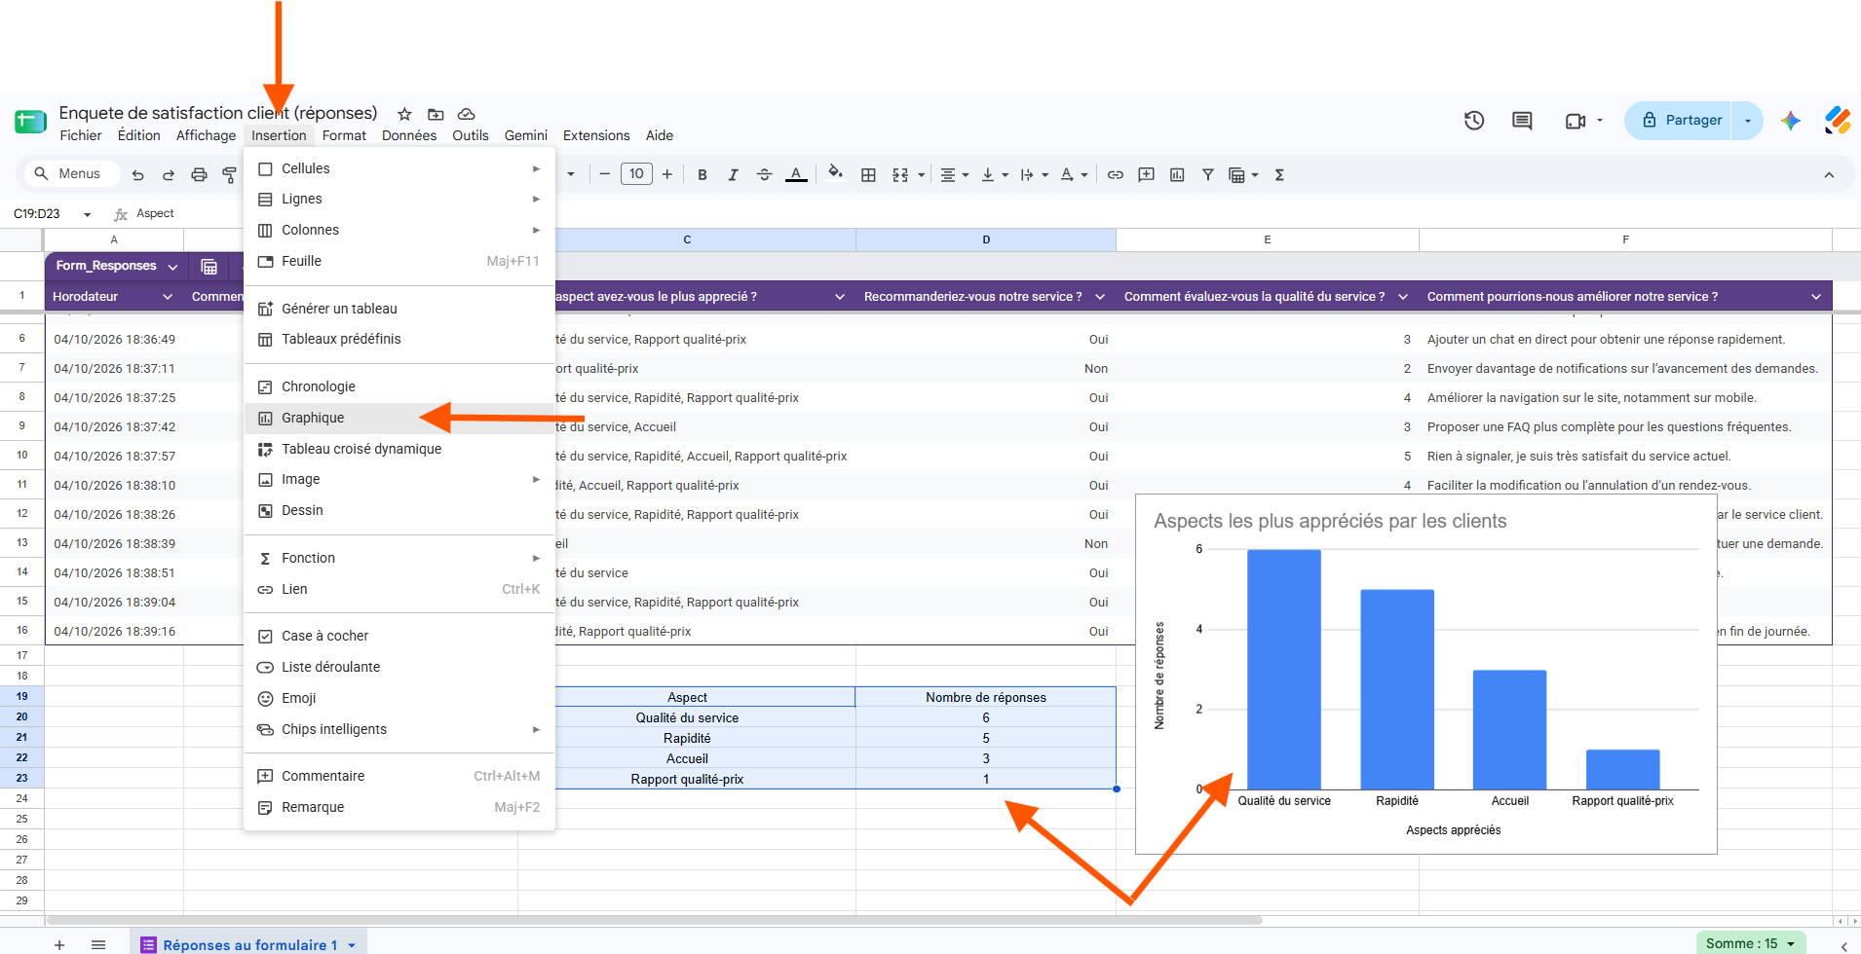Redo the last action

[169, 175]
